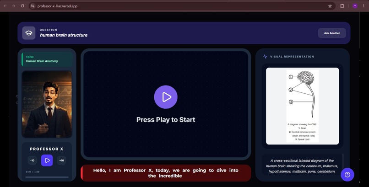Click the 'human brain structure' question text

(x=64, y=35)
